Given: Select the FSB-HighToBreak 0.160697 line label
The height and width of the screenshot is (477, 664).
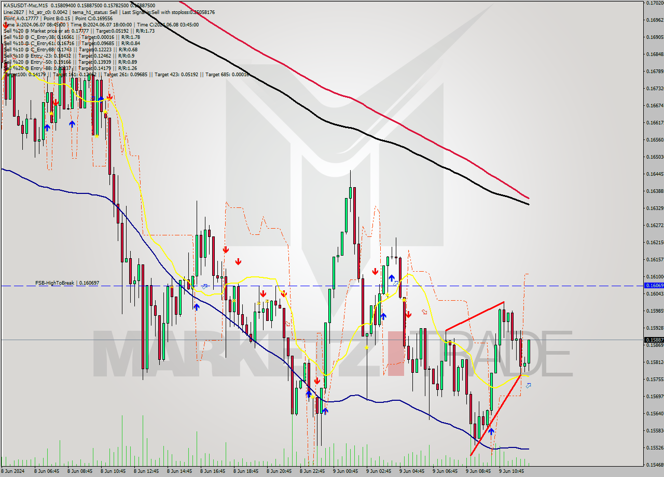Looking at the screenshot, I should (x=67, y=283).
